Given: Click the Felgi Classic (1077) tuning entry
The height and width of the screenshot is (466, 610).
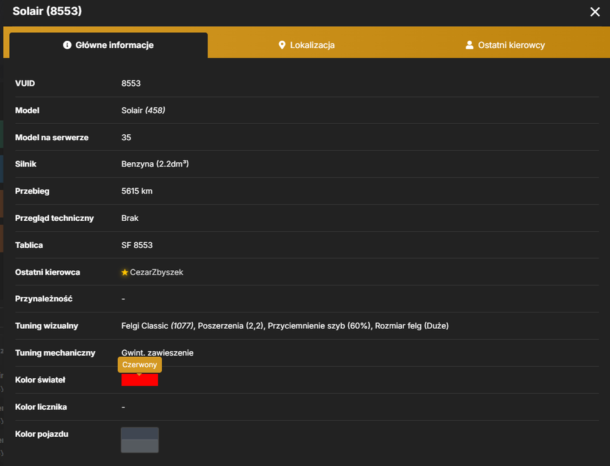Looking at the screenshot, I should point(157,326).
